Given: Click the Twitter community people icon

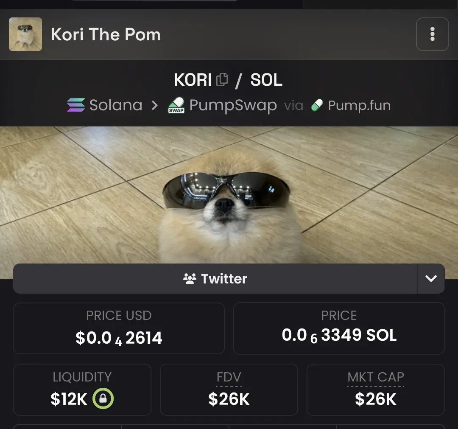Looking at the screenshot, I should click(190, 279).
